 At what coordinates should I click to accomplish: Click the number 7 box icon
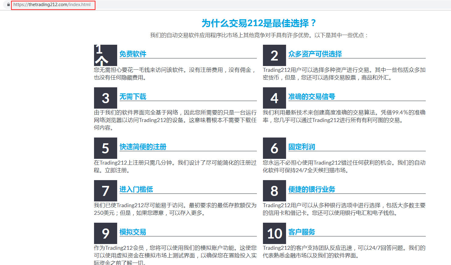[x=105, y=191]
